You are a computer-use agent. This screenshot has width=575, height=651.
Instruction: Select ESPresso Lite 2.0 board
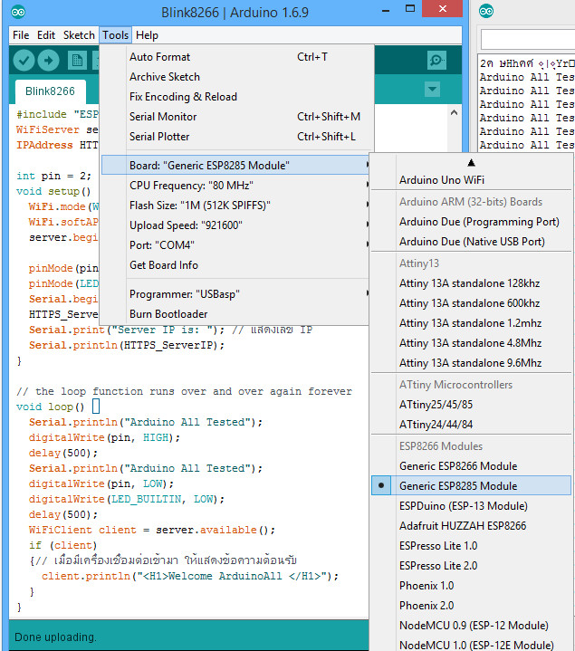471,566
